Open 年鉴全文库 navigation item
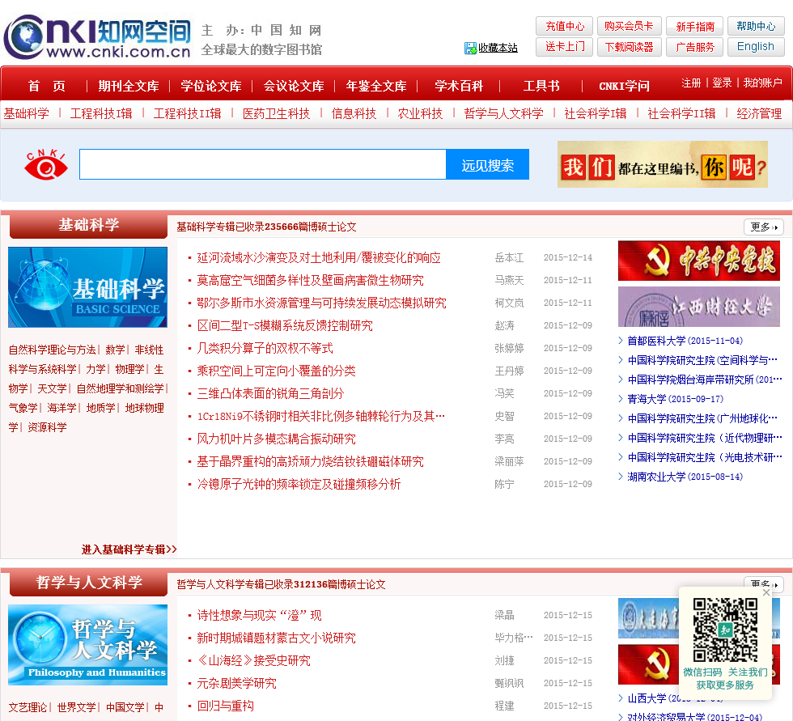 coord(376,86)
